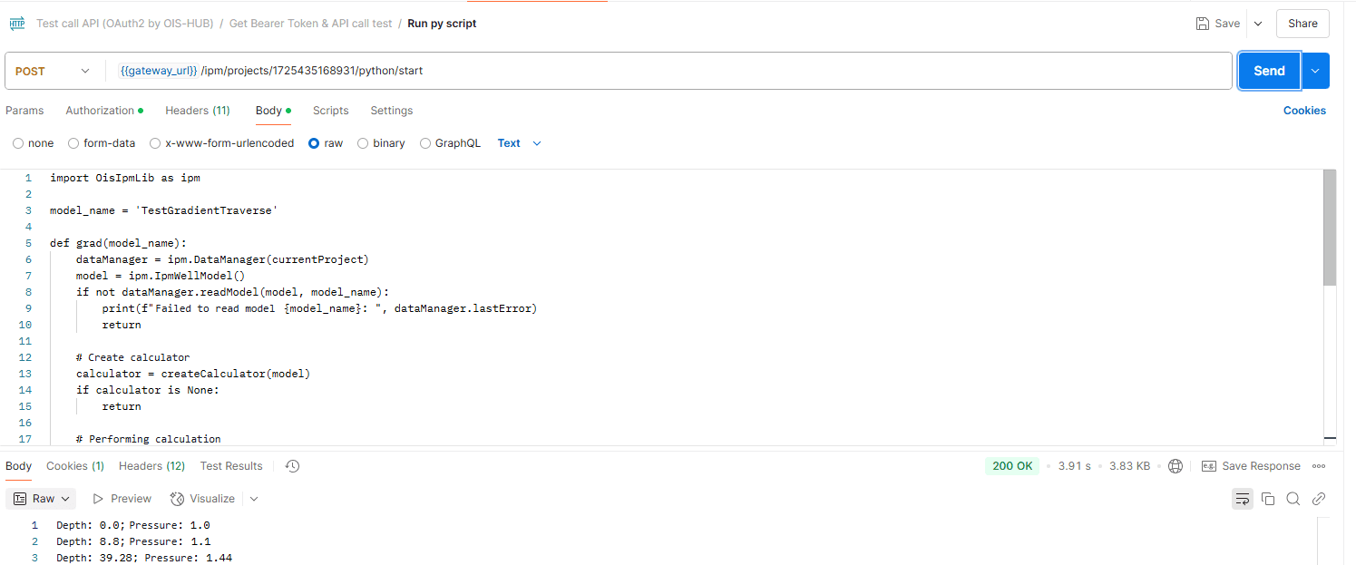1356x565 pixels.
Task: Open the Cookies link
Action: tap(1304, 111)
